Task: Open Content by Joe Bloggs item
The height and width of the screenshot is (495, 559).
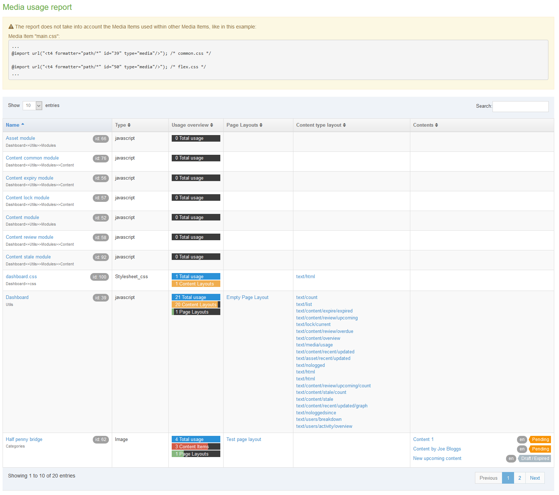Action: coord(437,449)
